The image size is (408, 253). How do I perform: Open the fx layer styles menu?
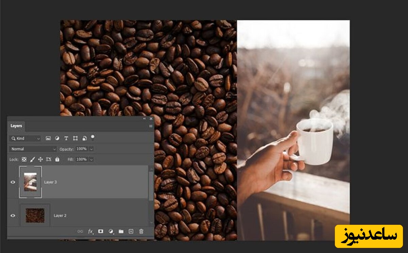click(90, 231)
